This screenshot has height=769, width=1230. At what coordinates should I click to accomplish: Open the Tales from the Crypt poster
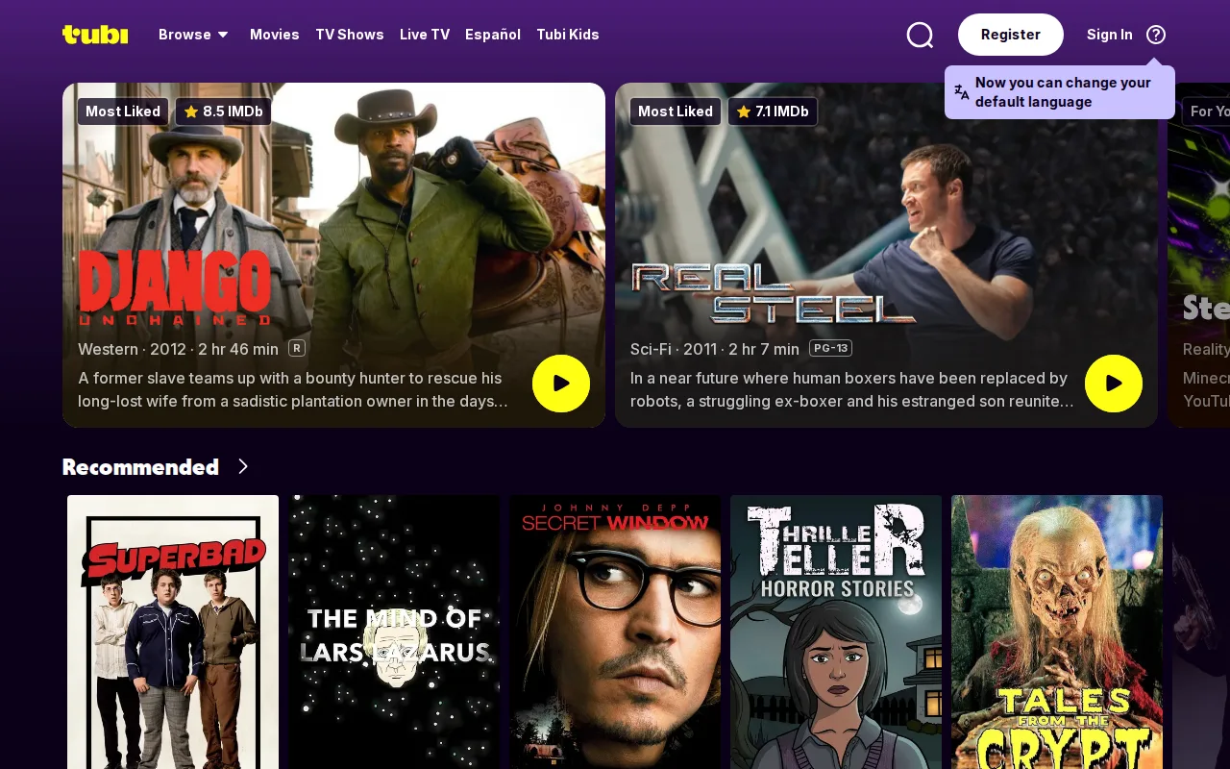(1057, 632)
